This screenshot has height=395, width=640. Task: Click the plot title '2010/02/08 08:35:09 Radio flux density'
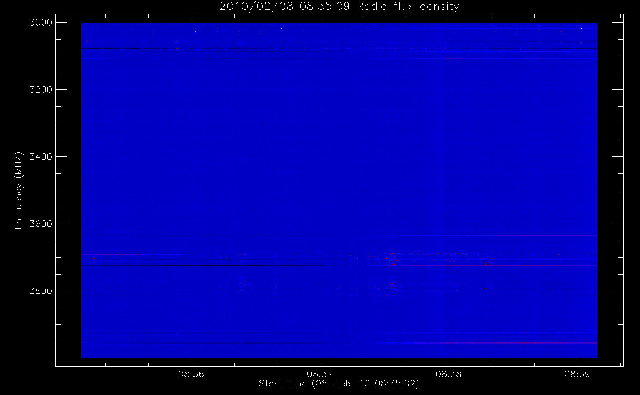pyautogui.click(x=339, y=6)
